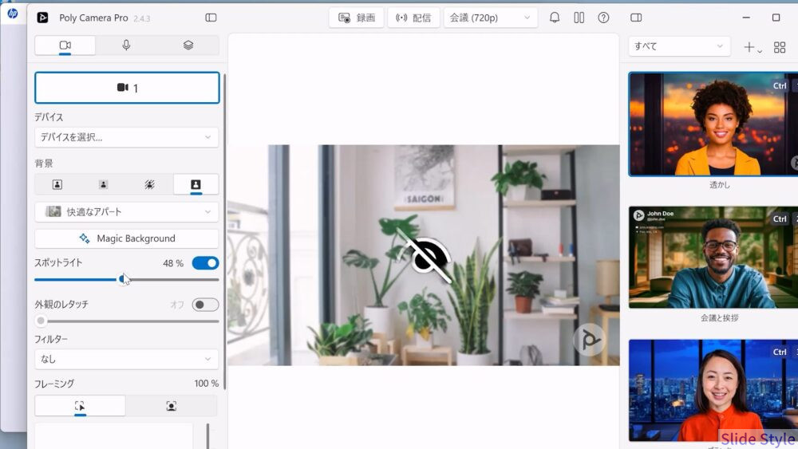Image resolution: width=798 pixels, height=449 pixels.
Task: Select camera source 1 button
Action: pos(127,88)
